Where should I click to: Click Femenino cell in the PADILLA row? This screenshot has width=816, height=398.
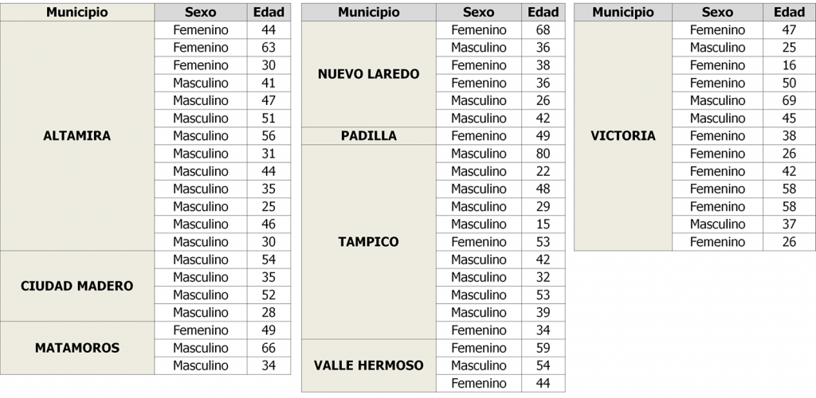click(479, 136)
